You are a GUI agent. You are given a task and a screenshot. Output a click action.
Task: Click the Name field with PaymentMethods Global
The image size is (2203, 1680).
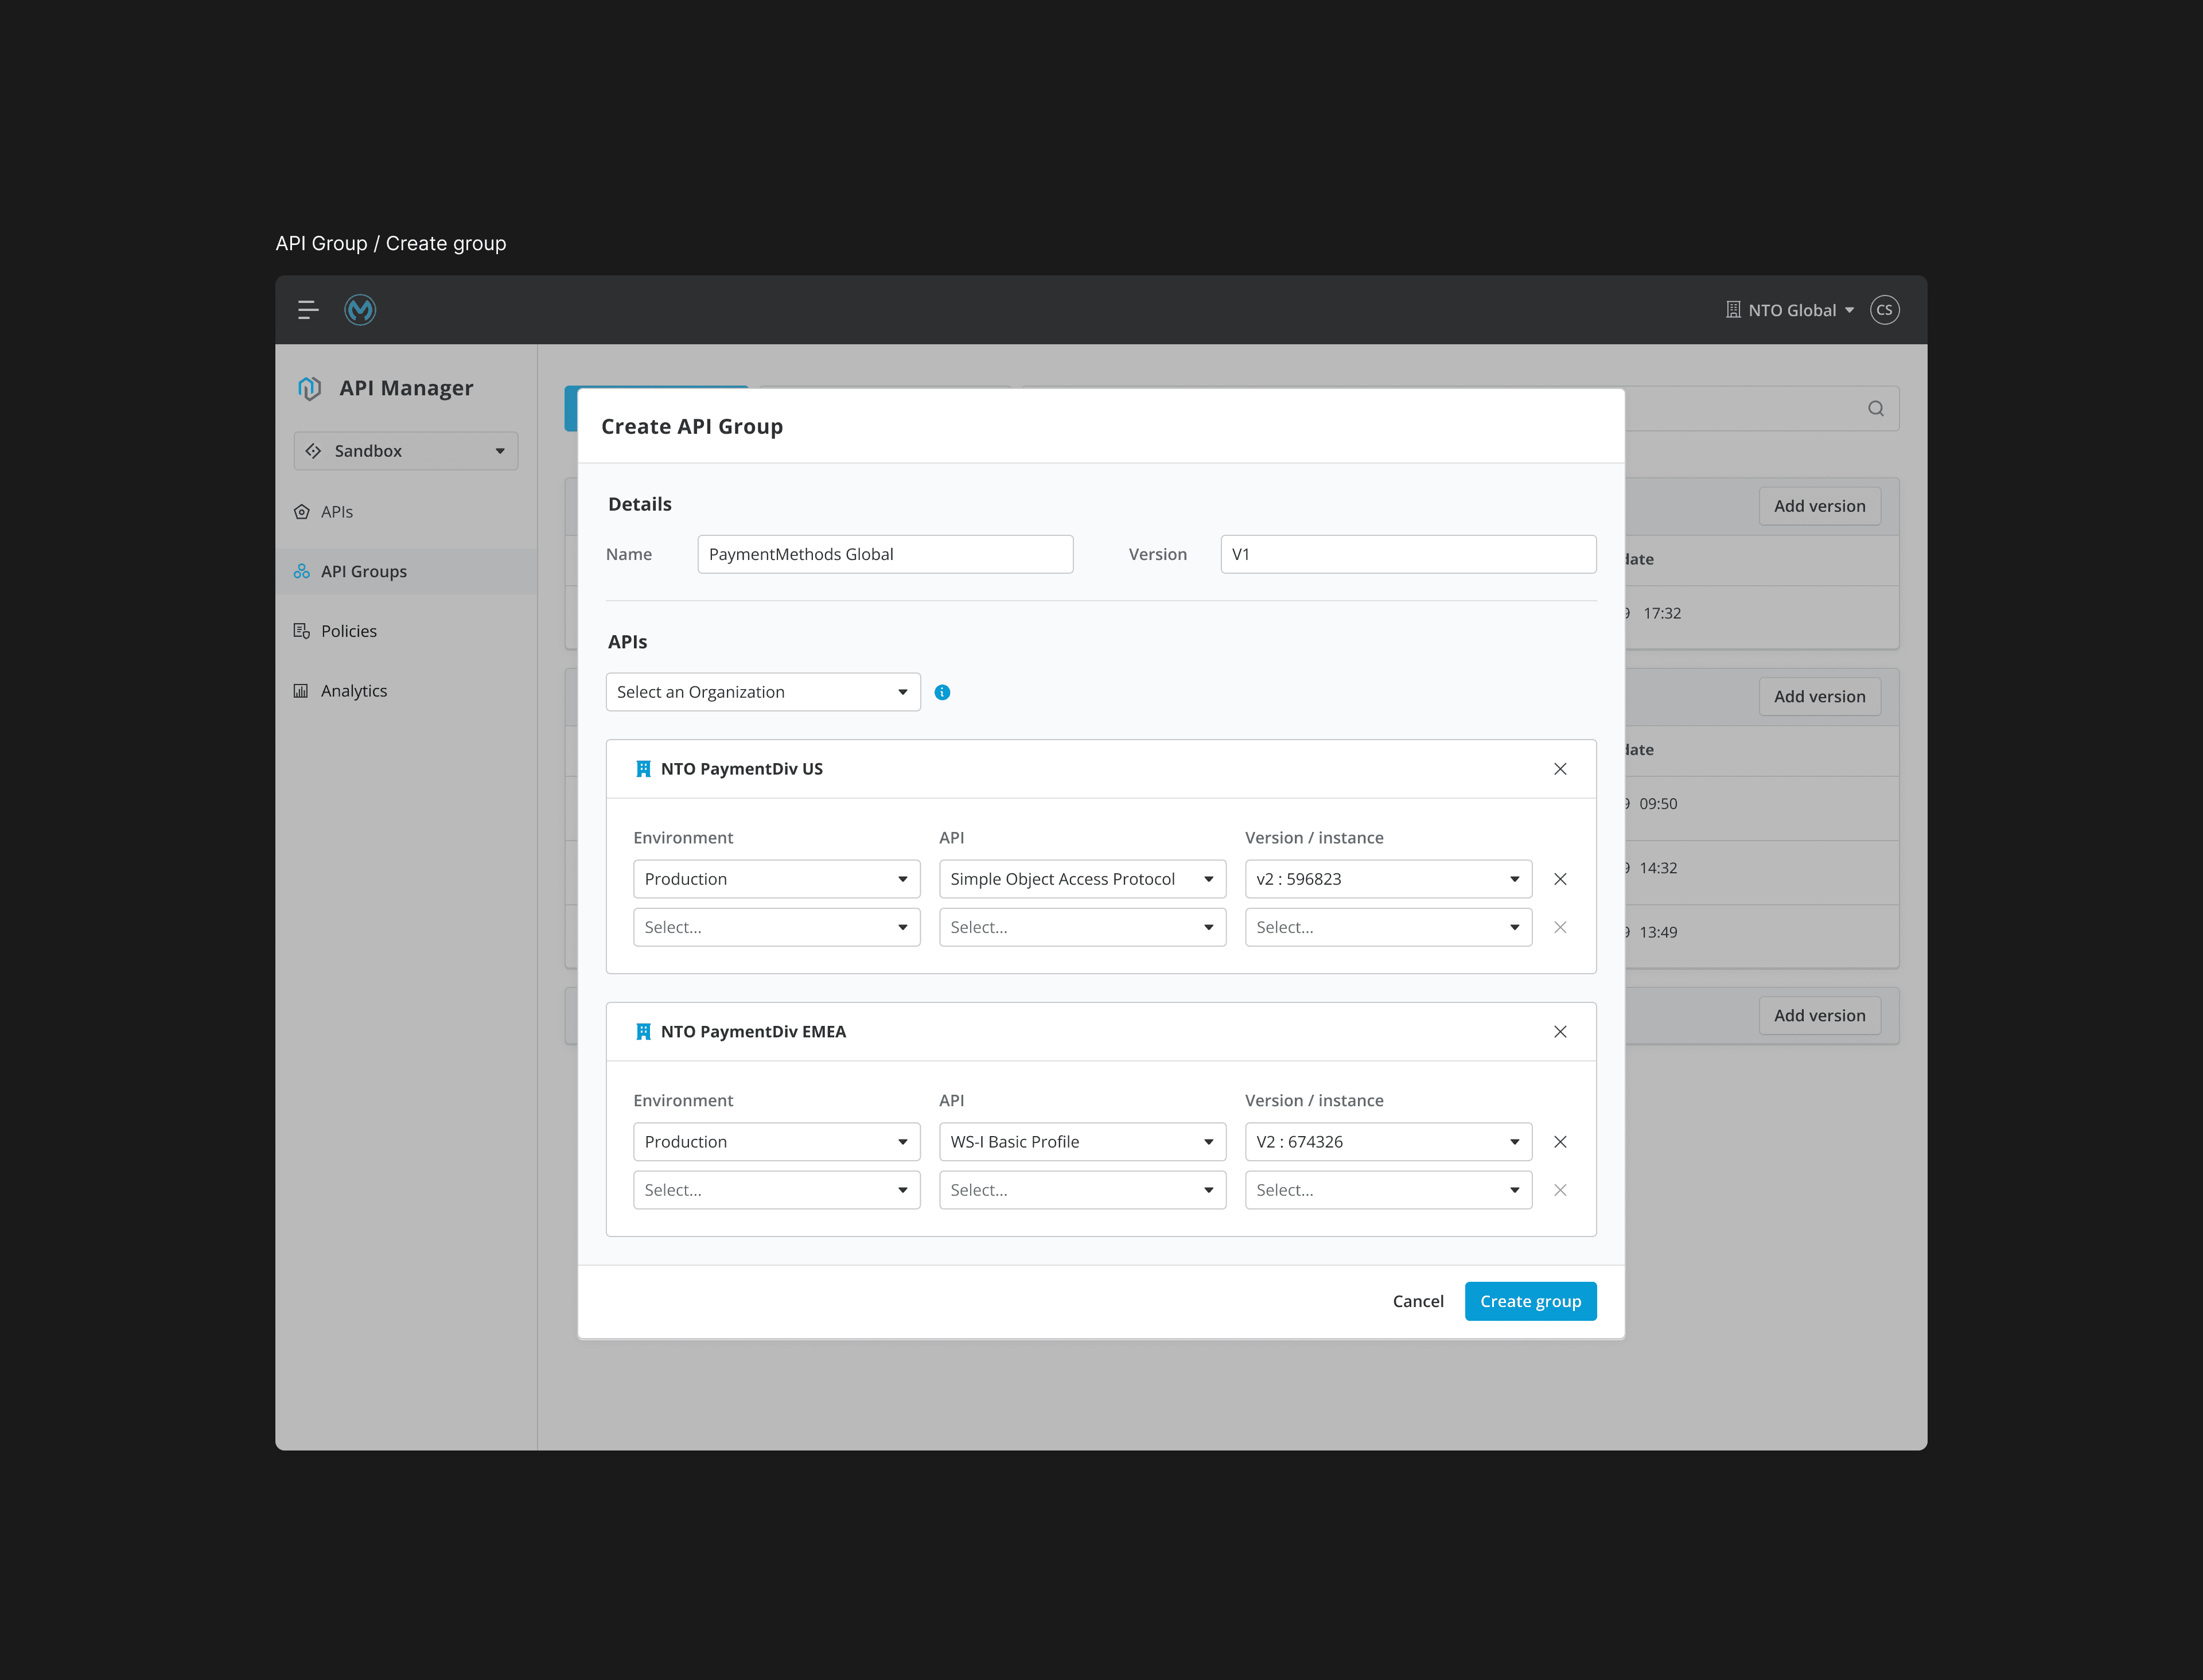click(x=884, y=554)
